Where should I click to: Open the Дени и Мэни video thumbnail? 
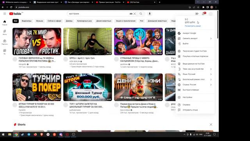138,87
